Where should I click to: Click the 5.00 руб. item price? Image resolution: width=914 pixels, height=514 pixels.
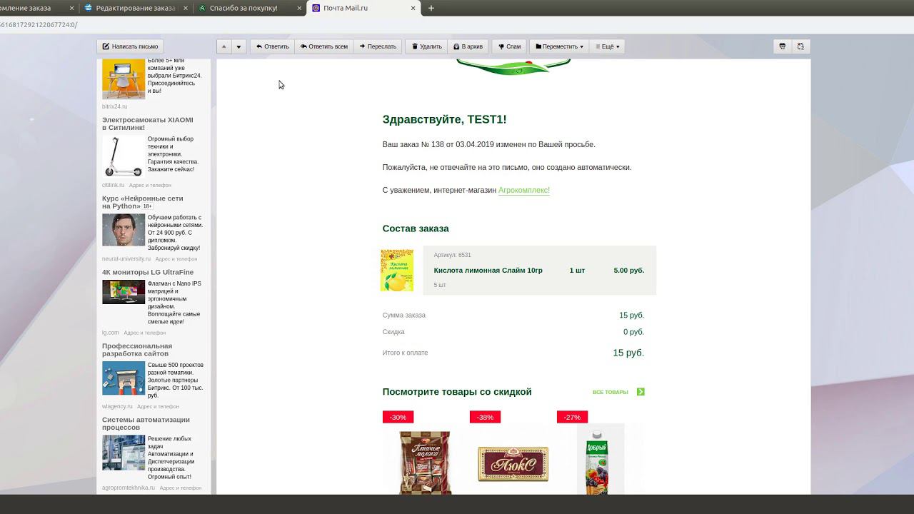629,271
